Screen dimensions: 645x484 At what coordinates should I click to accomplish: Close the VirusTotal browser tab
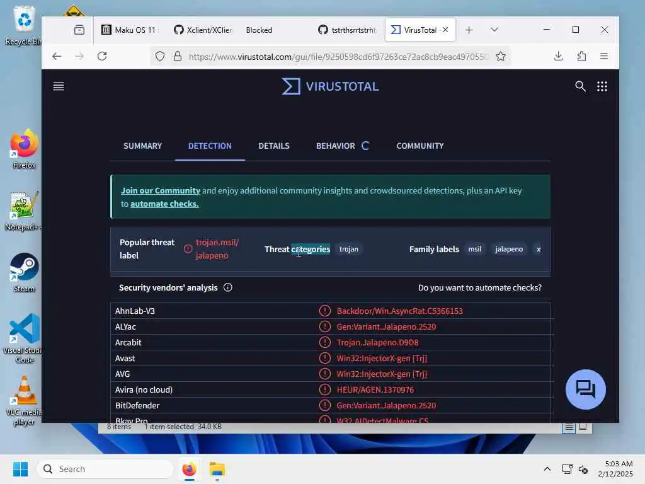[x=445, y=30]
